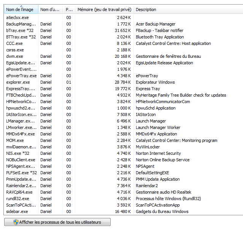243x229 pixels.
Task: Select the BTTray.exe *32 Bluetooth process
Action: point(21,37)
